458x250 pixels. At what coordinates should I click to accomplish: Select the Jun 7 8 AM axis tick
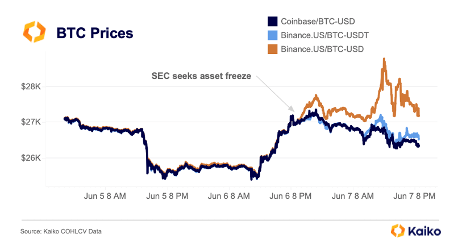[x=353, y=196]
